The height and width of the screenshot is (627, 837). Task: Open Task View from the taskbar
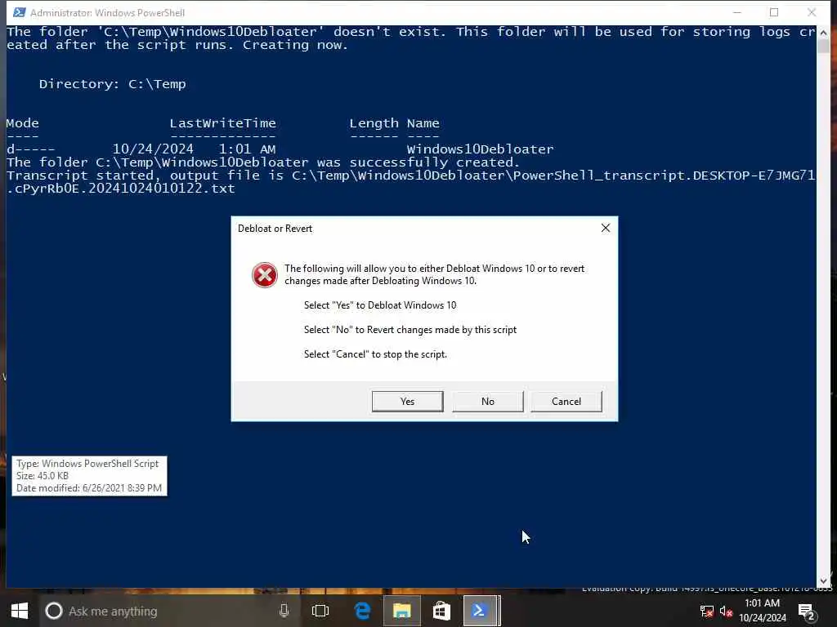[320, 611]
